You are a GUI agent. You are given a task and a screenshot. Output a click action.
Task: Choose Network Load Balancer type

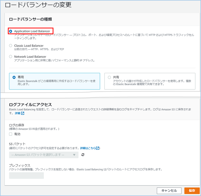11,57
